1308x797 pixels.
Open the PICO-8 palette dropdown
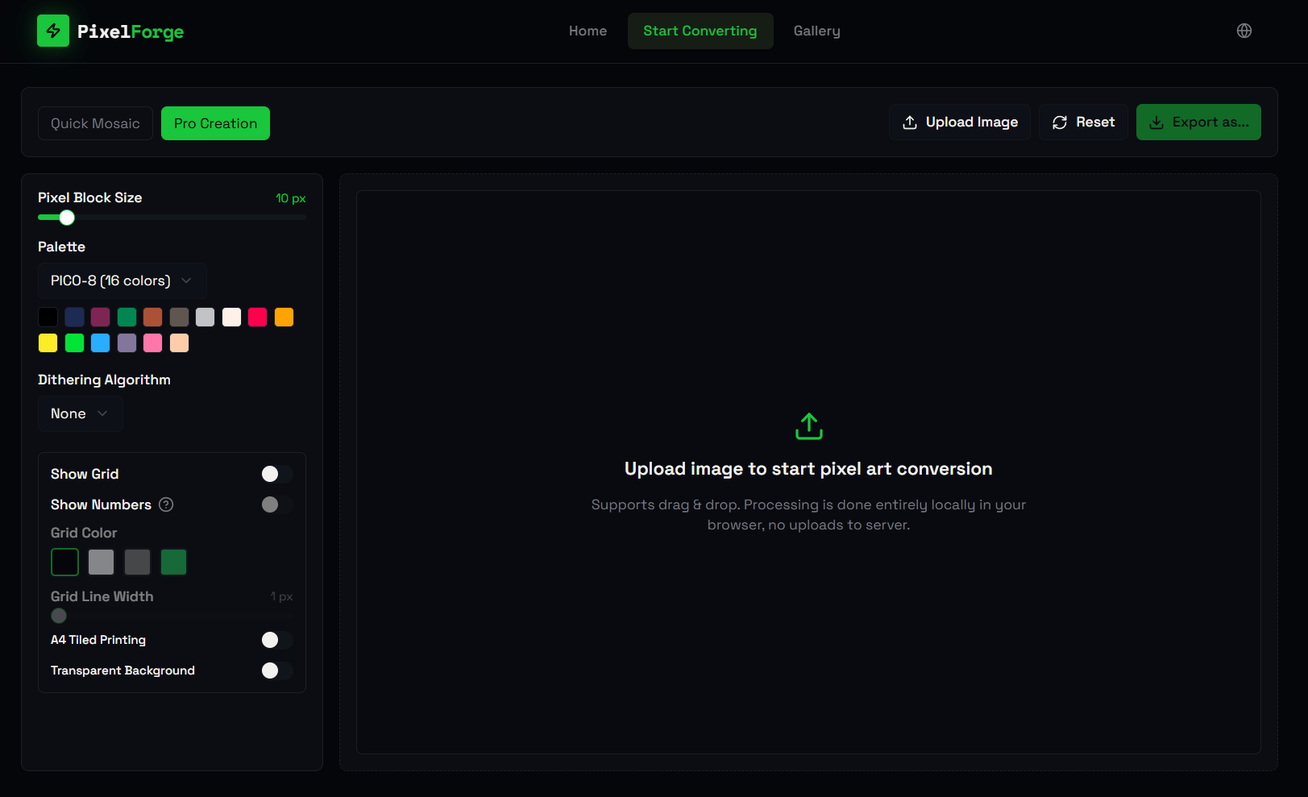(122, 280)
